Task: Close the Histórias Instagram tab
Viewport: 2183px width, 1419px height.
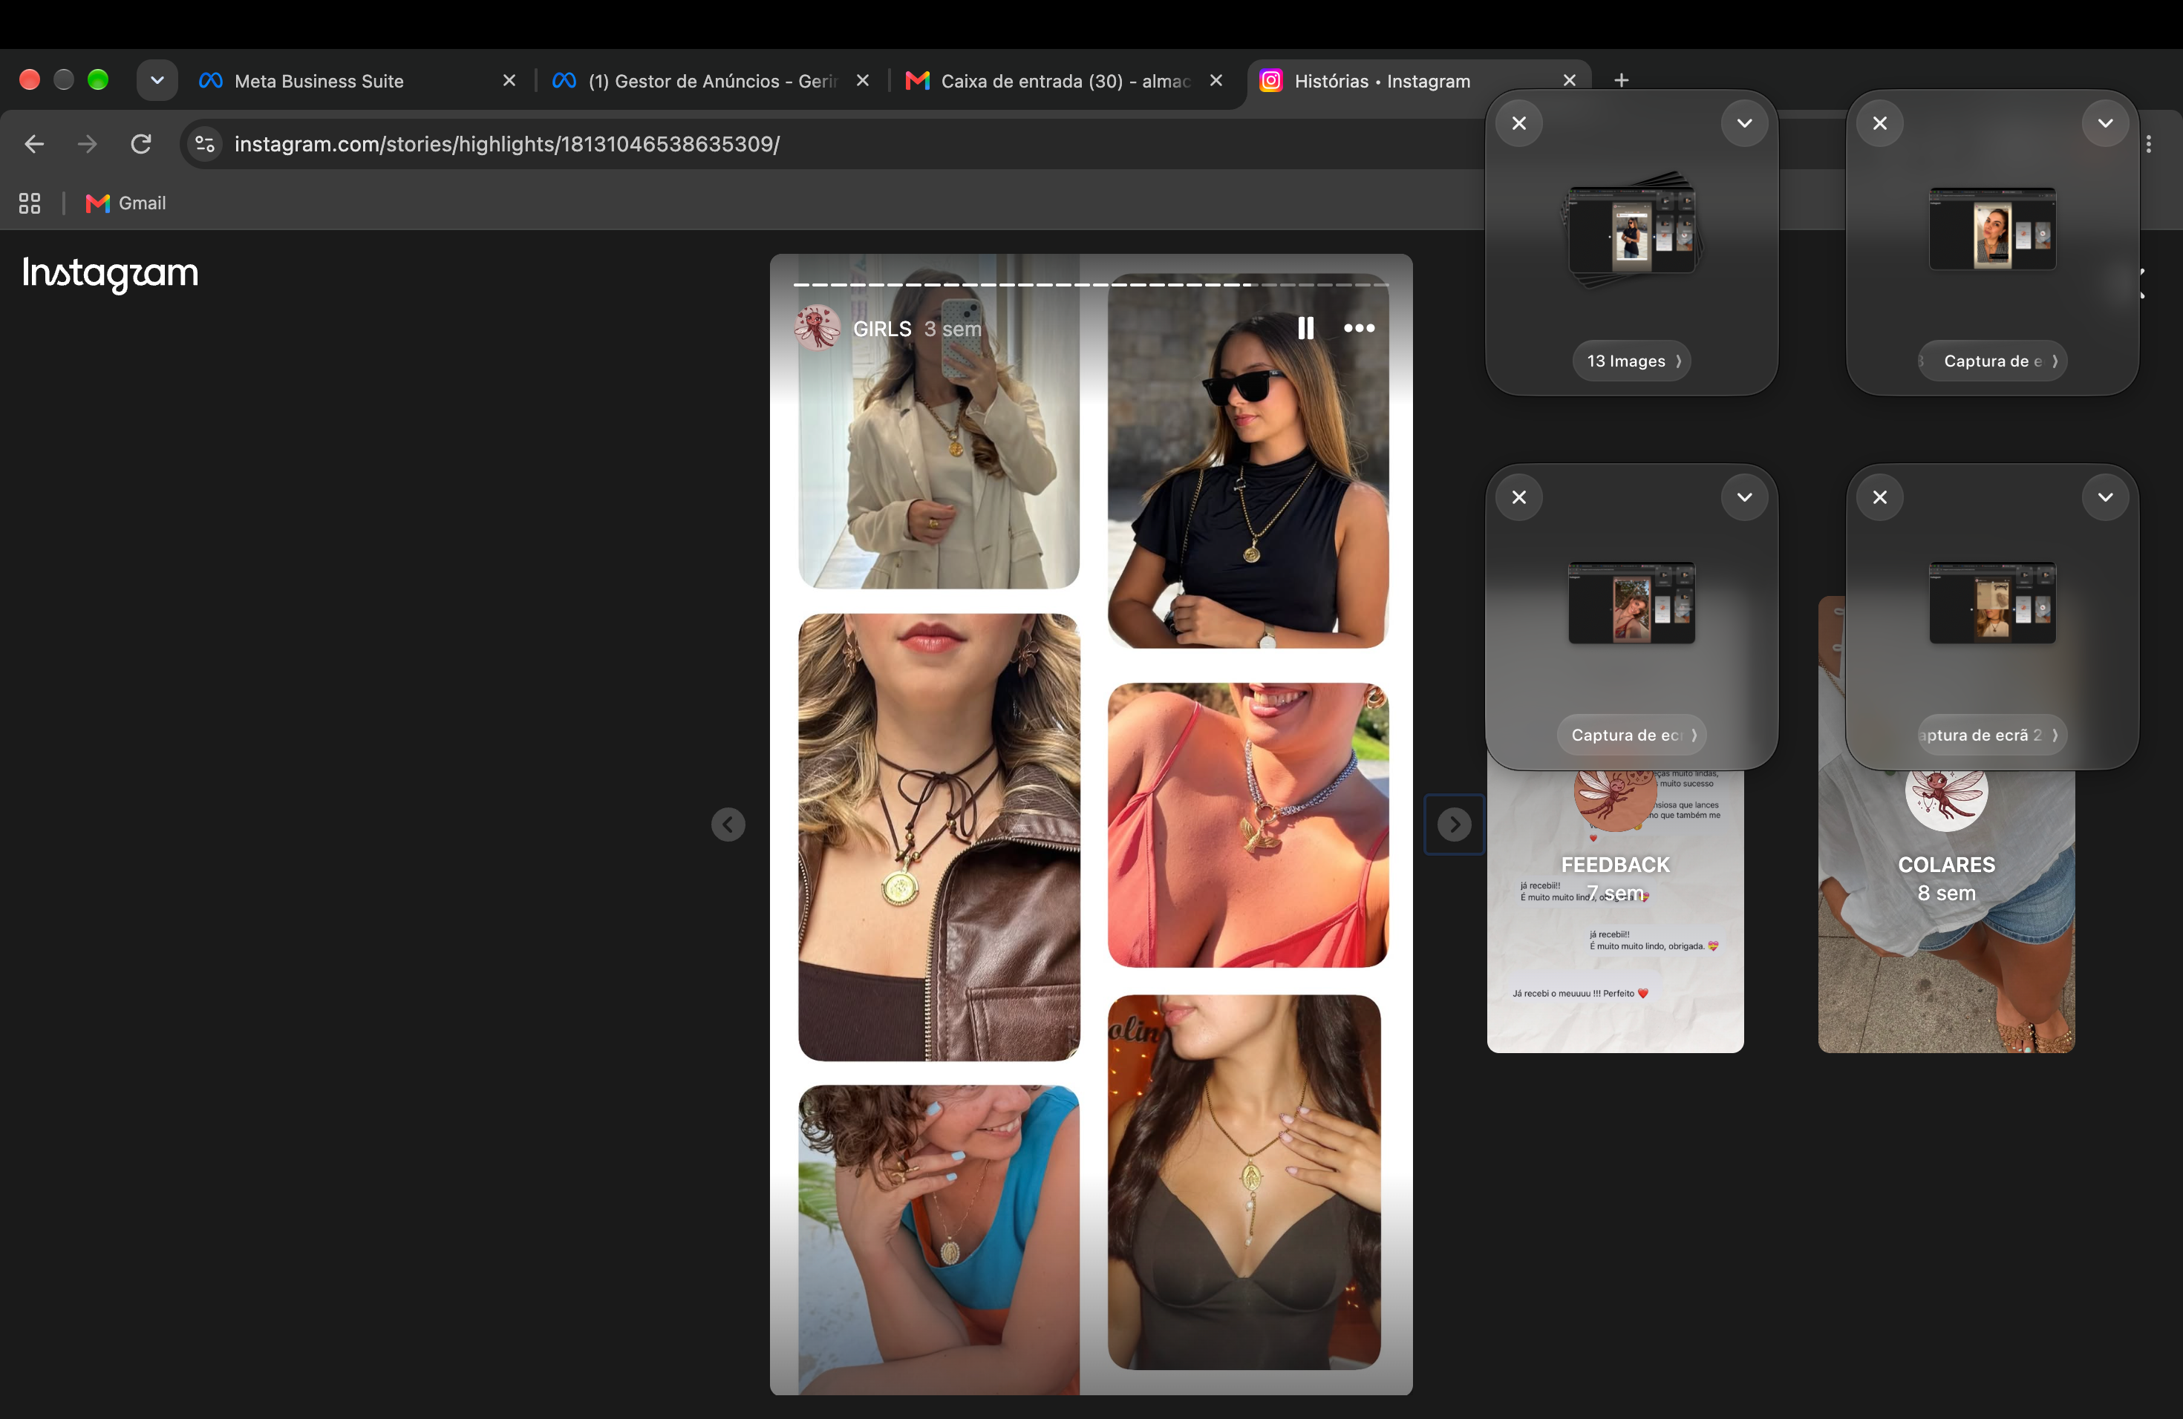Action: click(1570, 81)
